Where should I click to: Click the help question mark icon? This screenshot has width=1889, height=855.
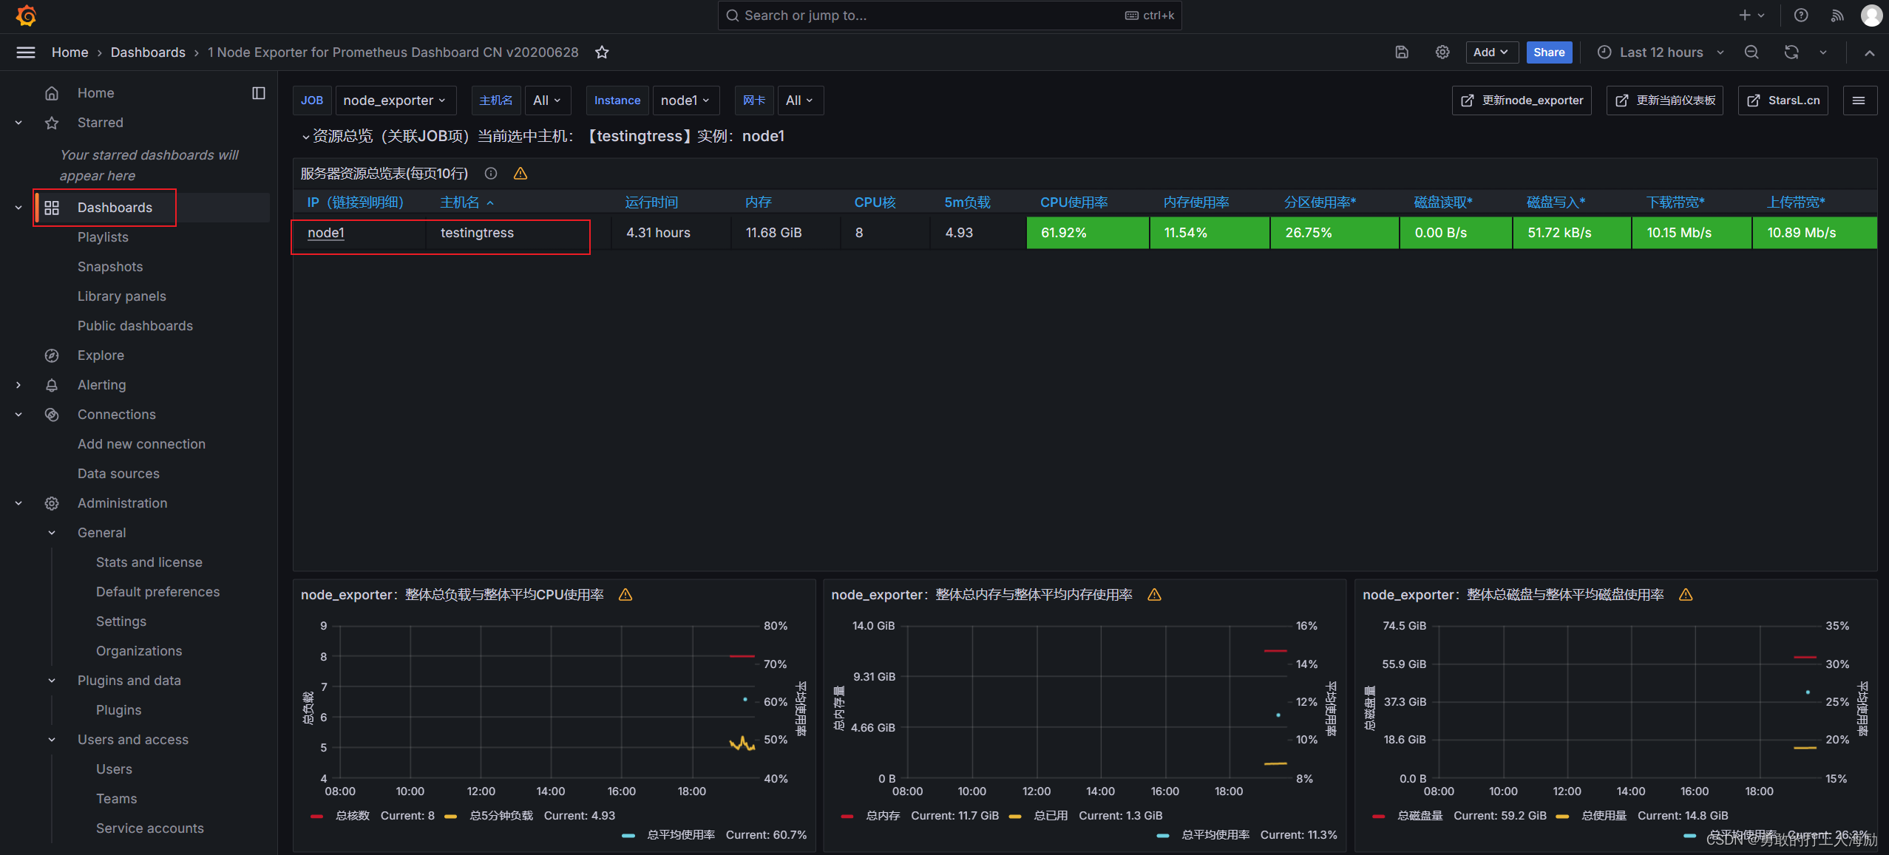1801,16
